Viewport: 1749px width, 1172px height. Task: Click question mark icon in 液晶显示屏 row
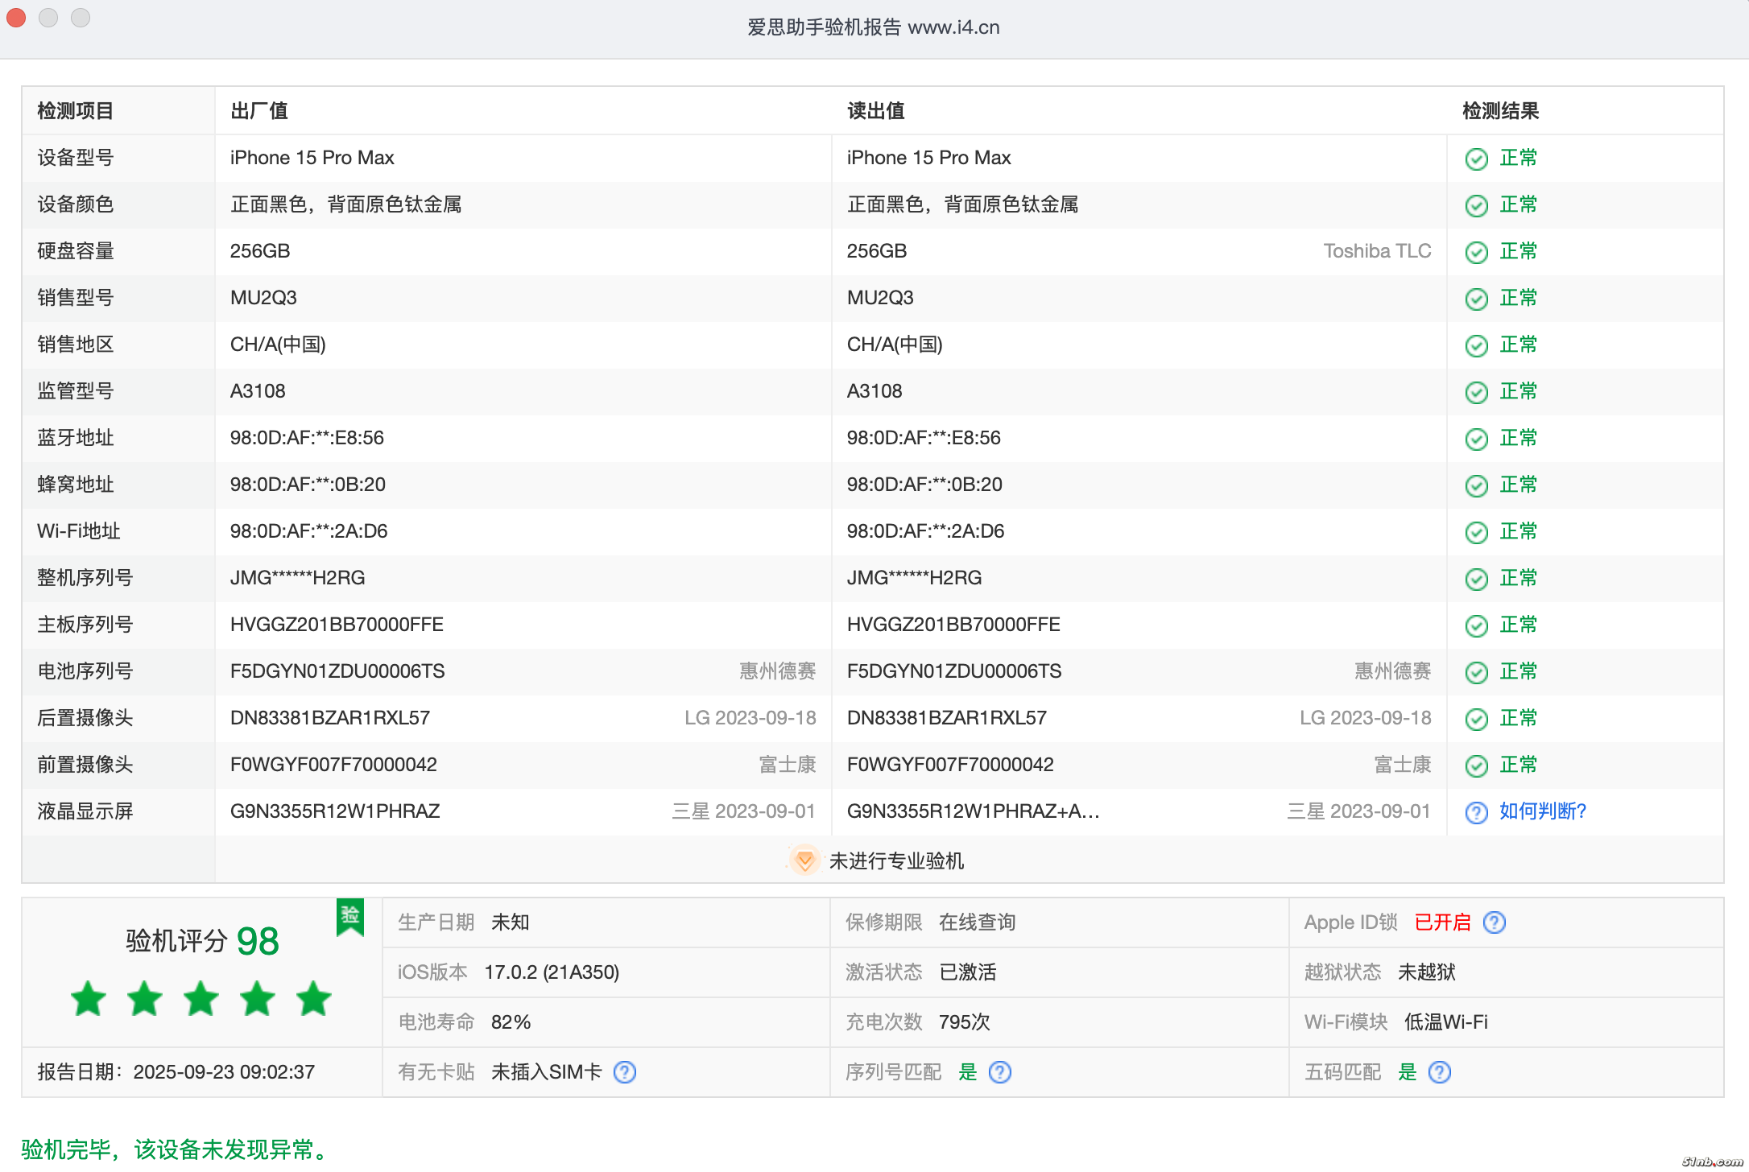pyautogui.click(x=1476, y=812)
